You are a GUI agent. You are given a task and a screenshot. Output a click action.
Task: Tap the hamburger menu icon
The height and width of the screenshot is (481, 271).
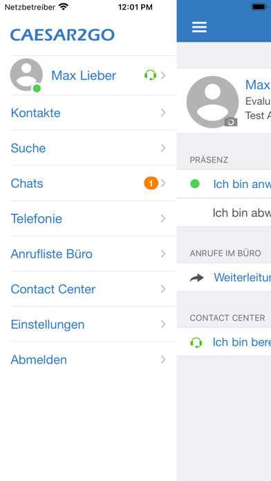tap(200, 27)
